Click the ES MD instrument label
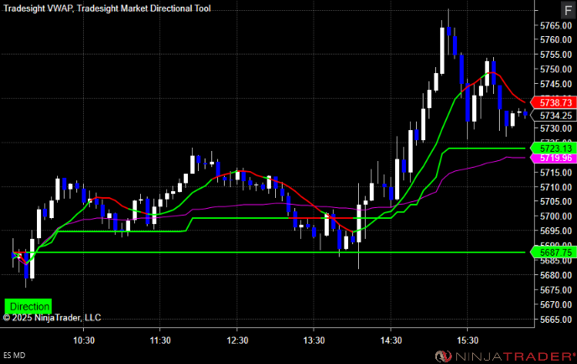Image resolution: width=577 pixels, height=364 pixels. click(14, 355)
